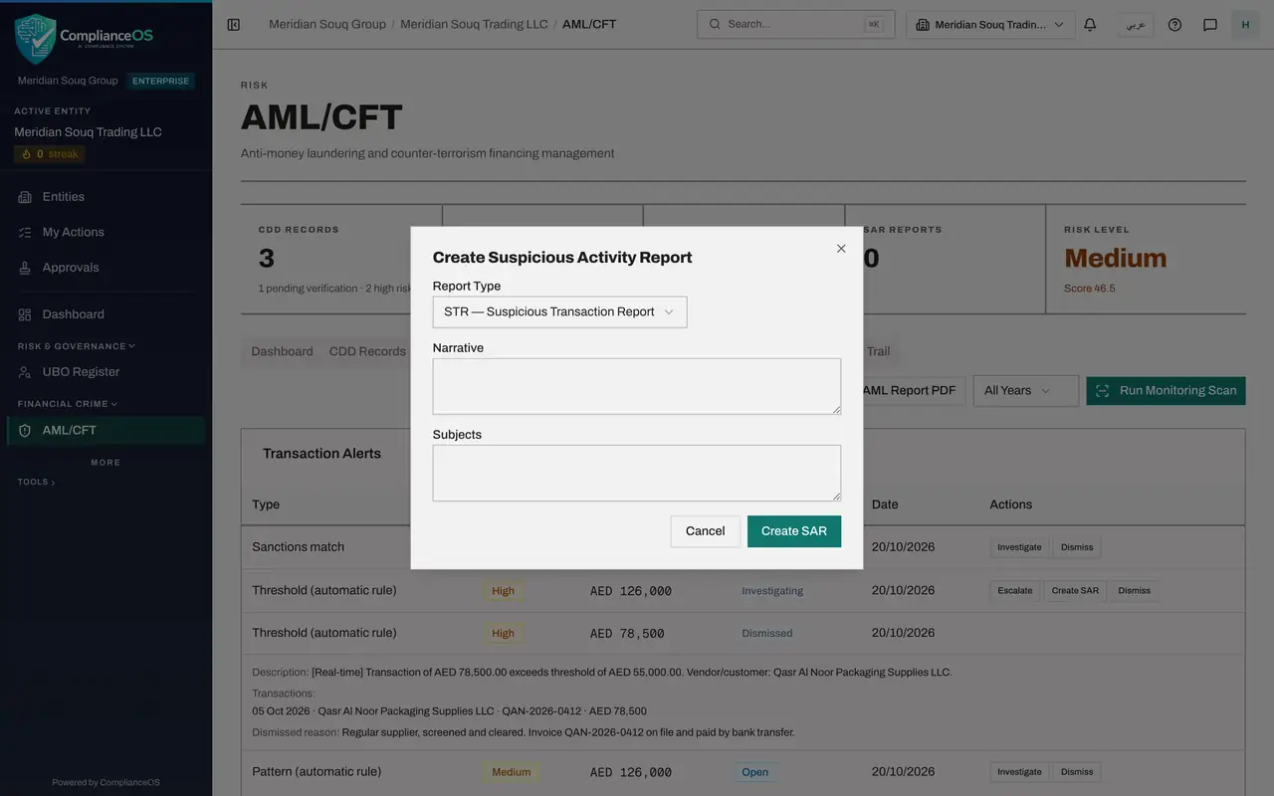1274x796 pixels.
Task: Open UBO Register in the sidebar
Action: tap(81, 371)
